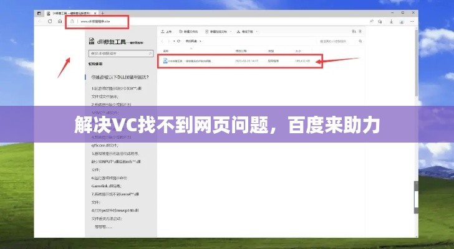Click heading 你是否被以下DLL报错所困扰?

[x=120, y=77]
